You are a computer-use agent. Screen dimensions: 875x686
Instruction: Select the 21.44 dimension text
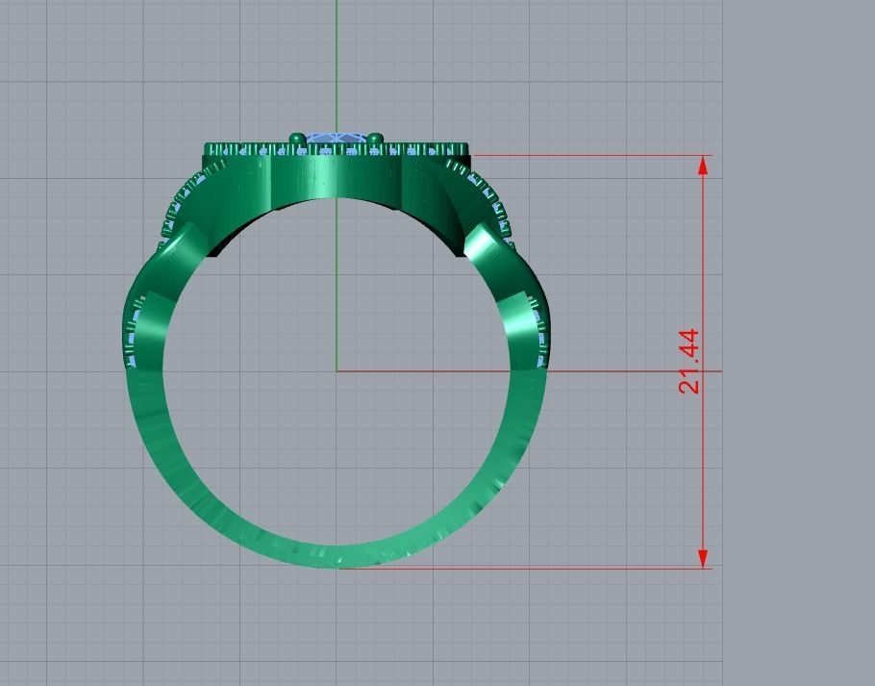[689, 361]
